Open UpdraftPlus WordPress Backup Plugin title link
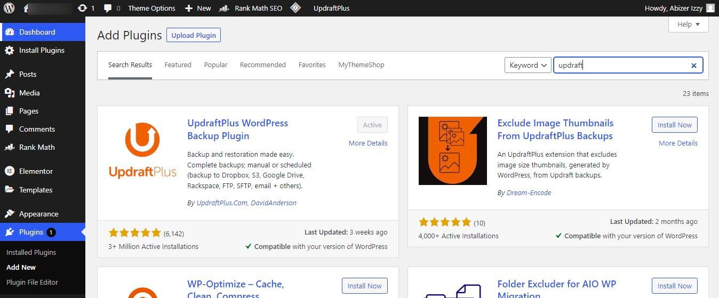 [237, 130]
